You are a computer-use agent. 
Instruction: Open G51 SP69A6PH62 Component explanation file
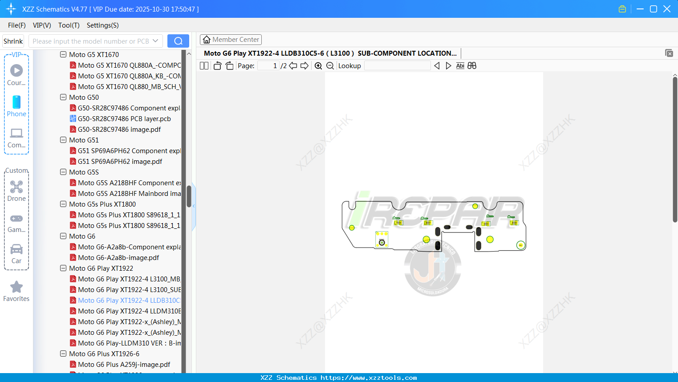[x=129, y=151]
